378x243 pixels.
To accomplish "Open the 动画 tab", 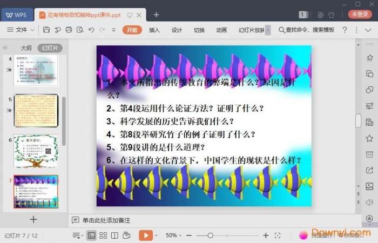I will pyautogui.click(x=221, y=30).
